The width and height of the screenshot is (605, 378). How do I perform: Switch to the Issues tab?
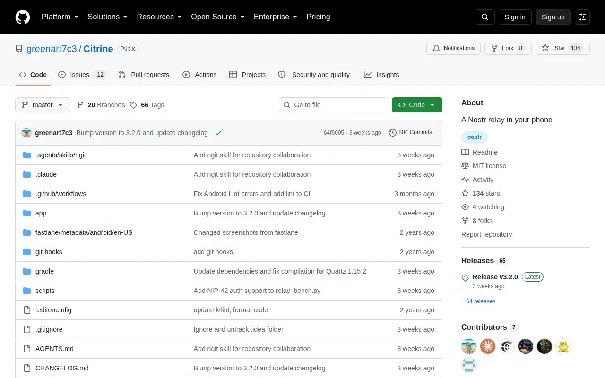[82, 75]
